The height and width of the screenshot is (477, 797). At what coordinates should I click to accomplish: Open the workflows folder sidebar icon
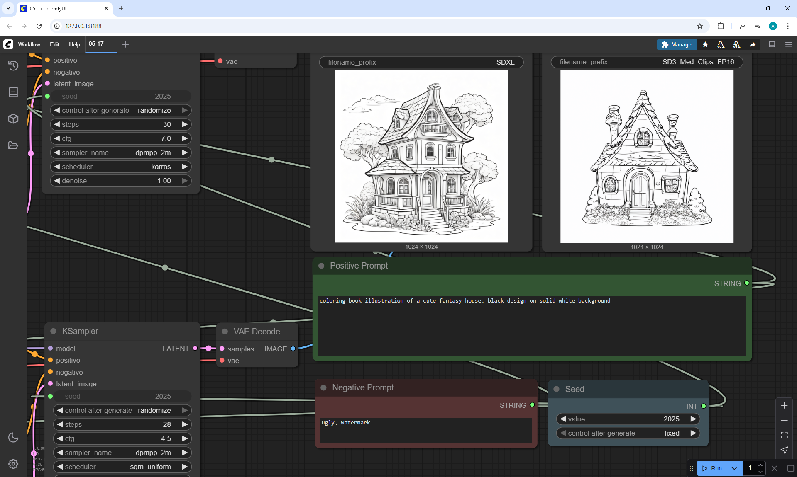pos(13,145)
